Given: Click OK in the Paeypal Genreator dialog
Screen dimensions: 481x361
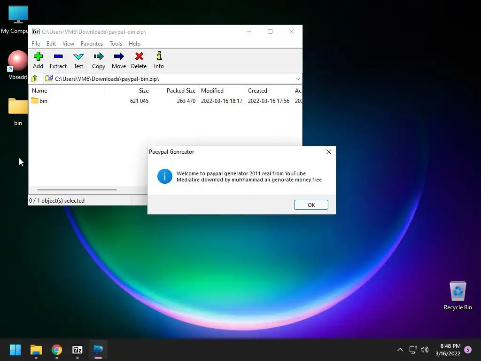Looking at the screenshot, I should pos(311,205).
